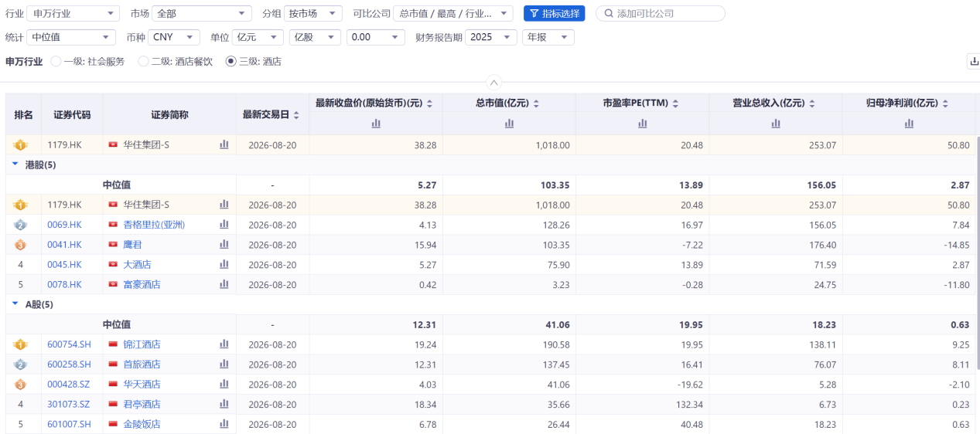Click chart icon in 富豪酒店 row

pos(224,284)
